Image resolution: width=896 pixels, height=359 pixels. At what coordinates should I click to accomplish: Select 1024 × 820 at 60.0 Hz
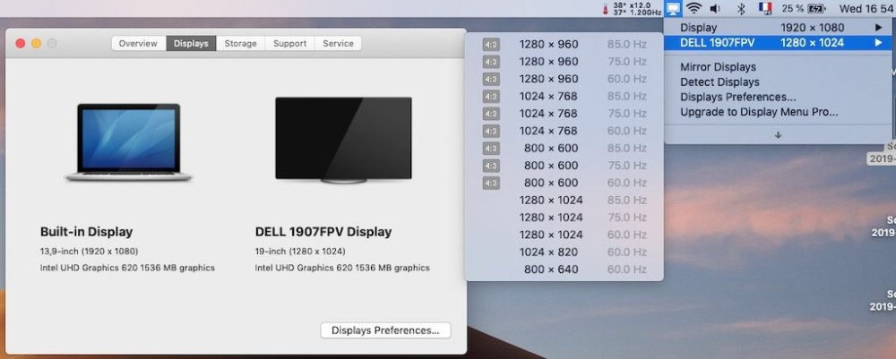click(x=564, y=252)
